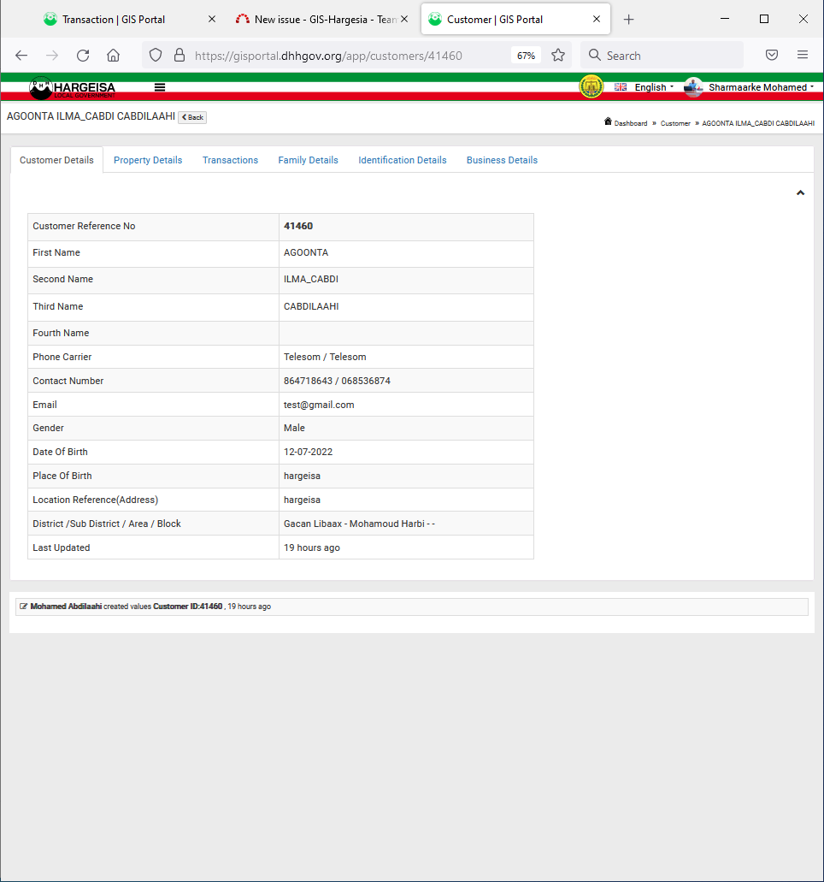
Task: Click the browser Search field
Action: click(x=662, y=55)
